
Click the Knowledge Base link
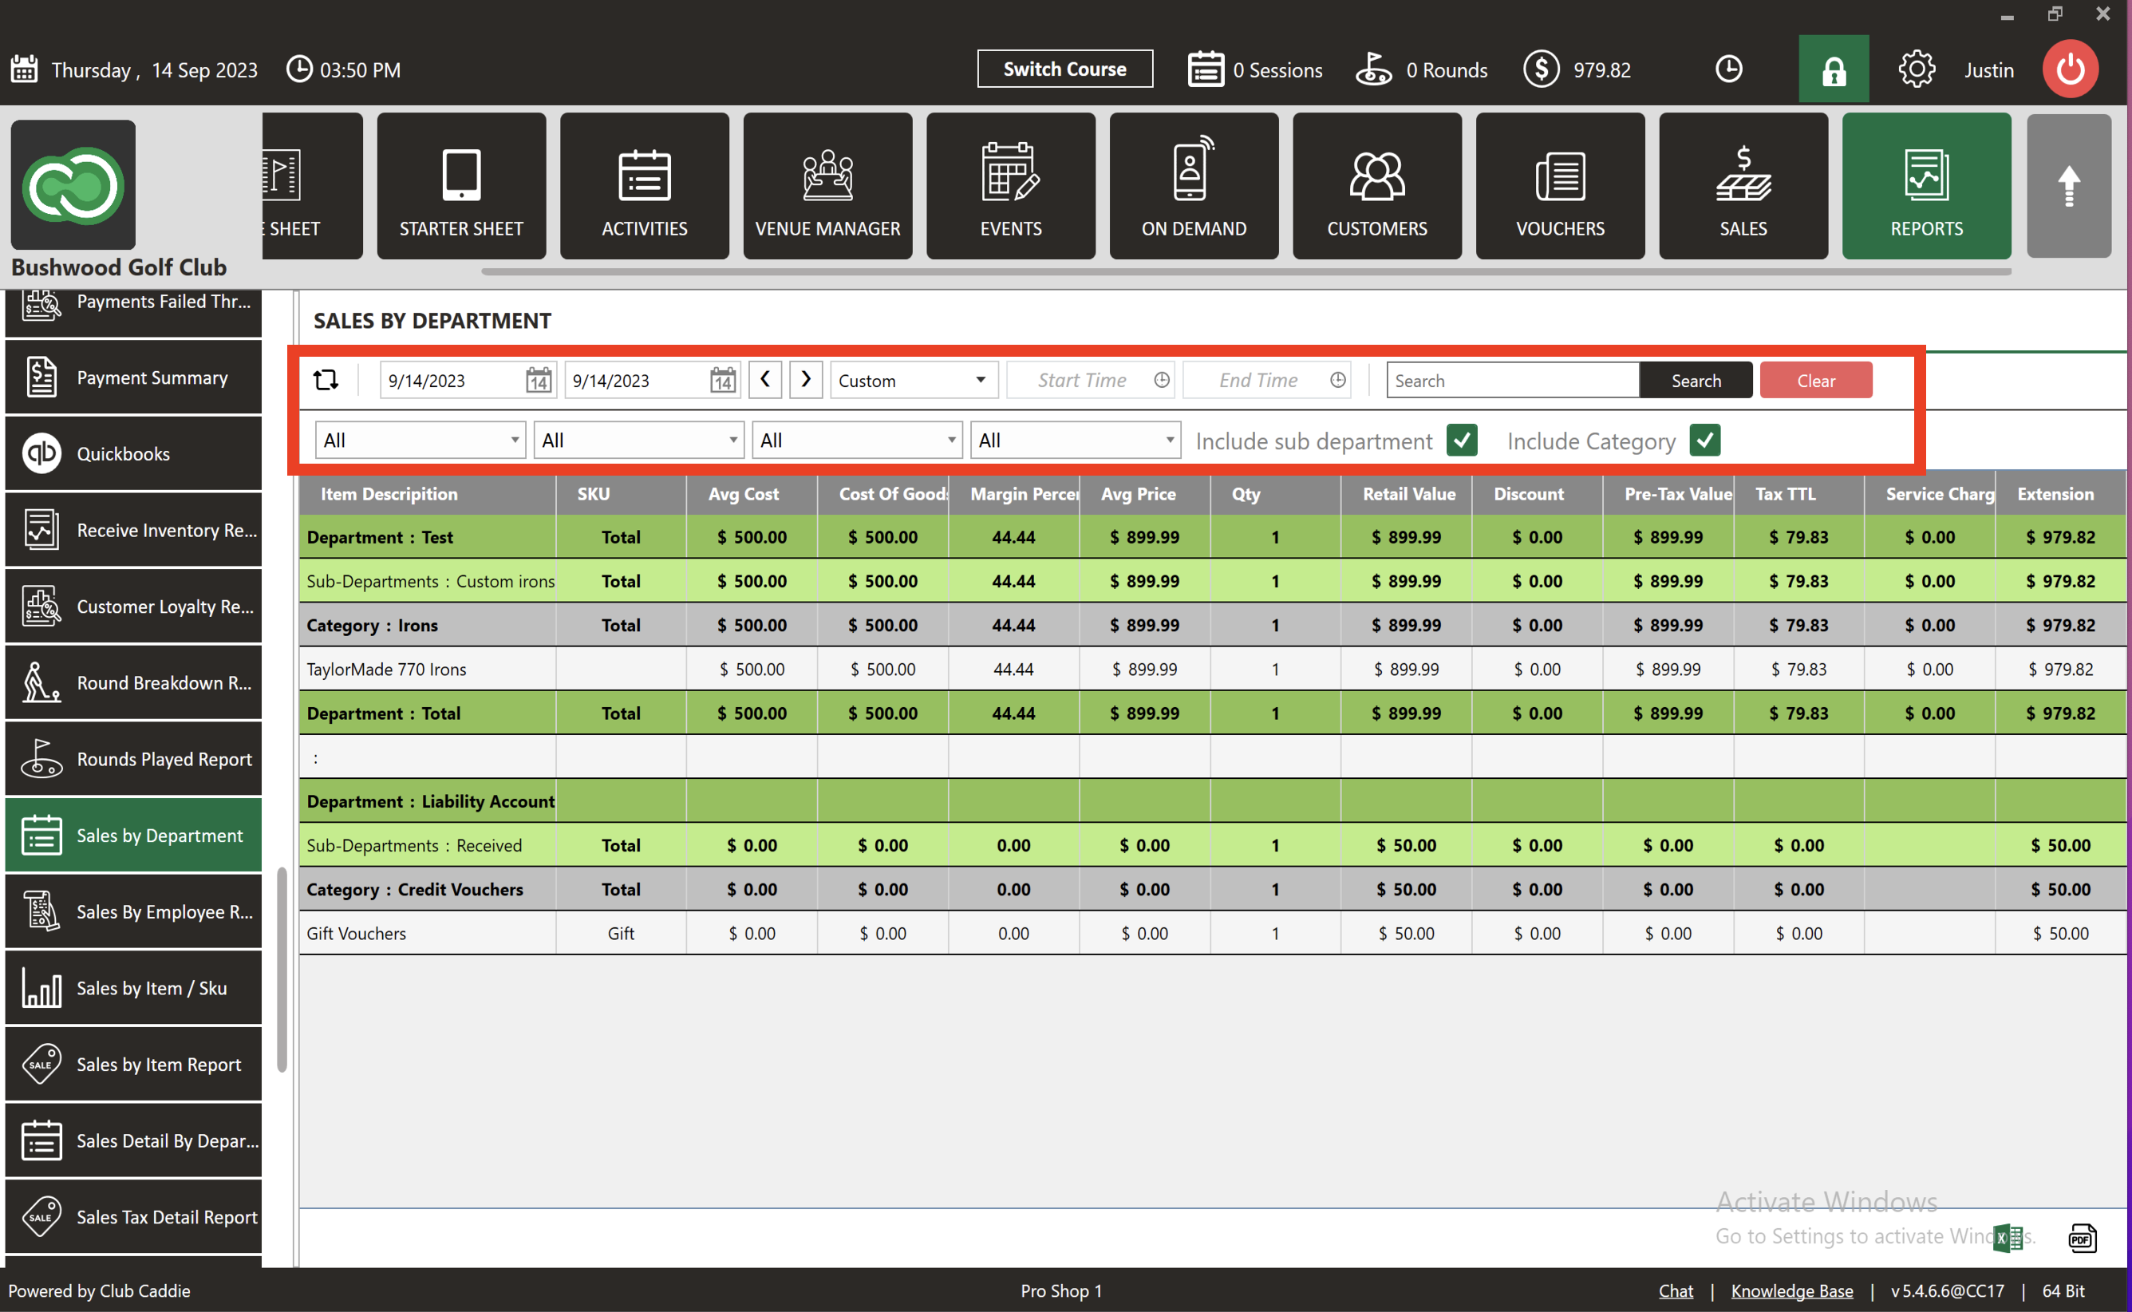click(1791, 1290)
